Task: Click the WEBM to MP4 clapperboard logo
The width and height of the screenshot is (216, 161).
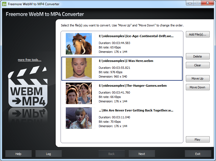Action: point(28,87)
